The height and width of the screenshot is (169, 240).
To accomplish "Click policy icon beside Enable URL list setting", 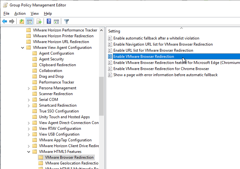I will (110, 50).
